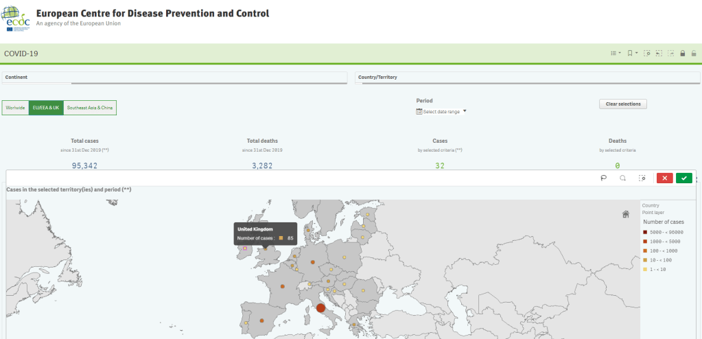Click European Centre for Disease Prevention heading
Viewport: 702px width, 339px height.
tap(152, 14)
